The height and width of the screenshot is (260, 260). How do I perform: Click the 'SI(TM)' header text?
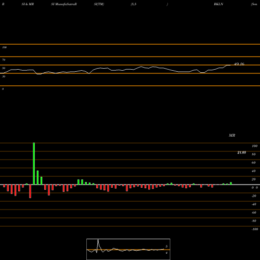(x=99, y=4)
